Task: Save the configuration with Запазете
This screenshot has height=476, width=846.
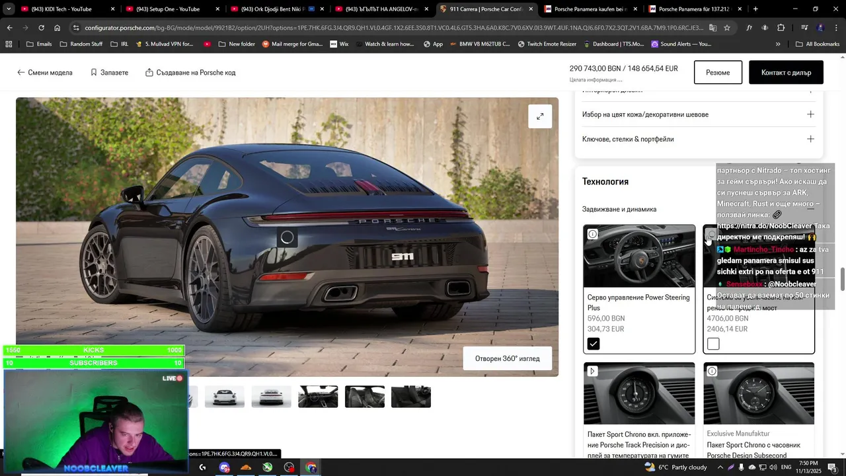Action: click(109, 73)
